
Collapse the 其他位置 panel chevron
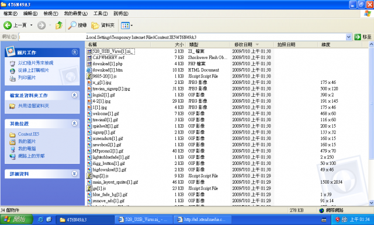click(74, 124)
